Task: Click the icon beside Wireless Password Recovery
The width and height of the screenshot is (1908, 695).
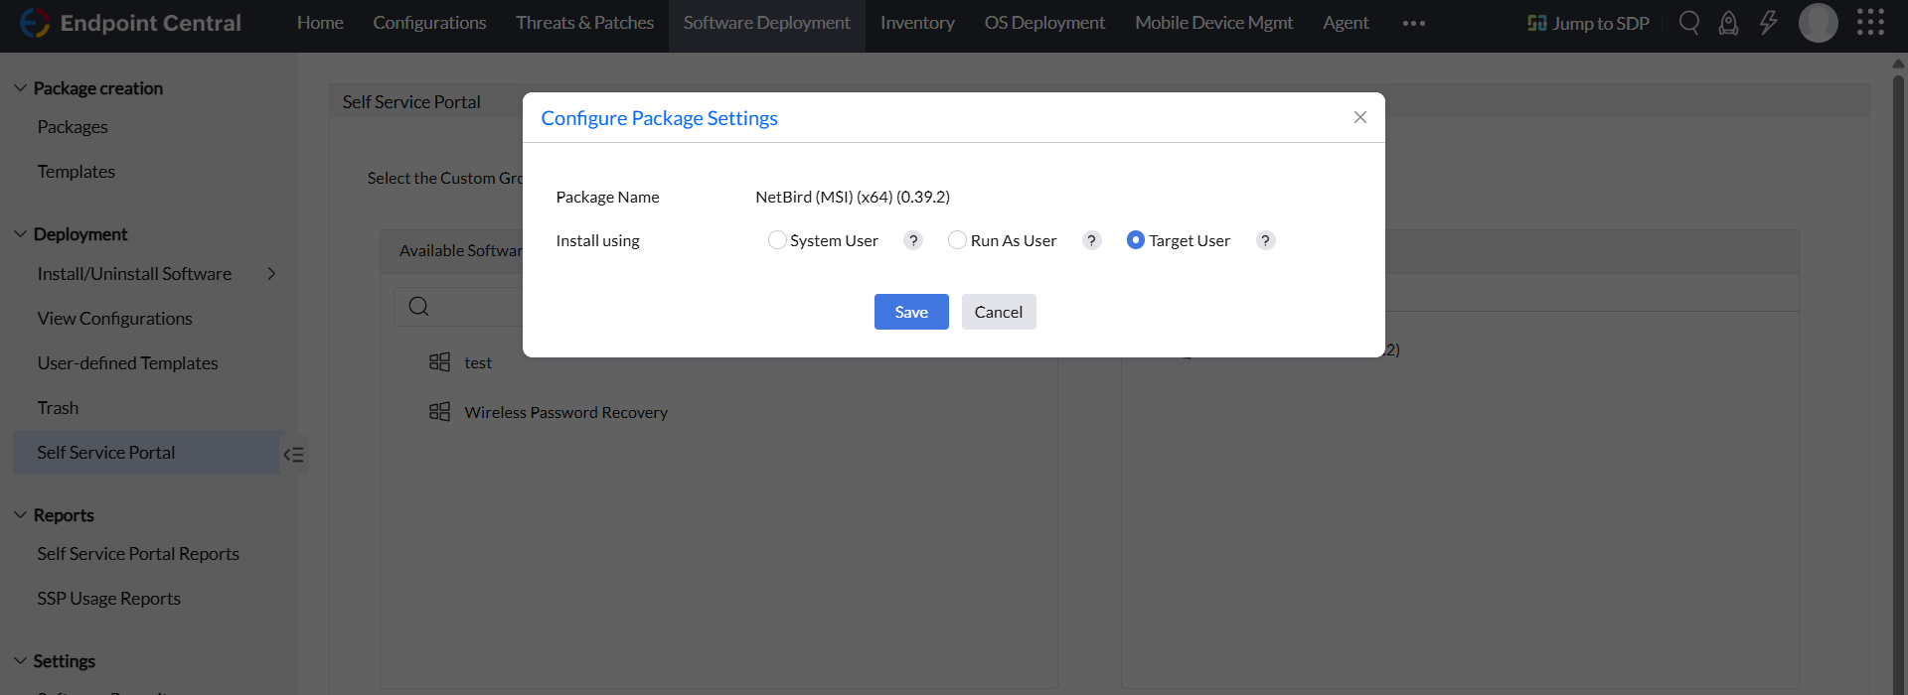Action: [439, 411]
